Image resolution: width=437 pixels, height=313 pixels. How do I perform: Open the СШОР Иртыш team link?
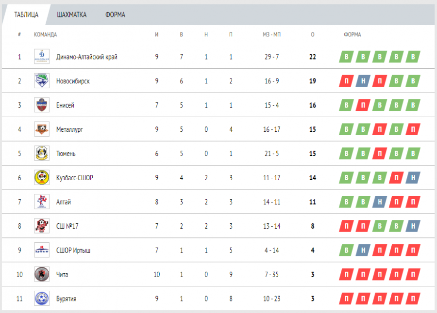click(73, 250)
